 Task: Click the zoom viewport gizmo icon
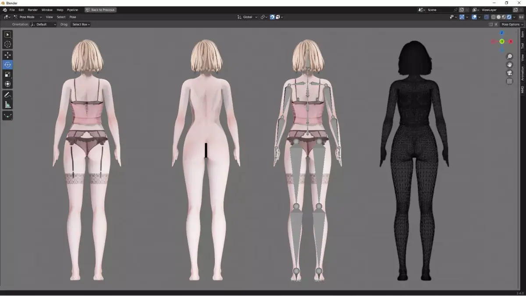click(x=509, y=57)
